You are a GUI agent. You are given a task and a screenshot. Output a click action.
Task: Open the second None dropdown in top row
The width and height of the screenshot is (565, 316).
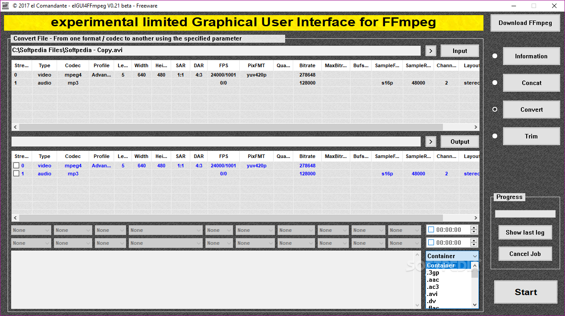tap(73, 230)
